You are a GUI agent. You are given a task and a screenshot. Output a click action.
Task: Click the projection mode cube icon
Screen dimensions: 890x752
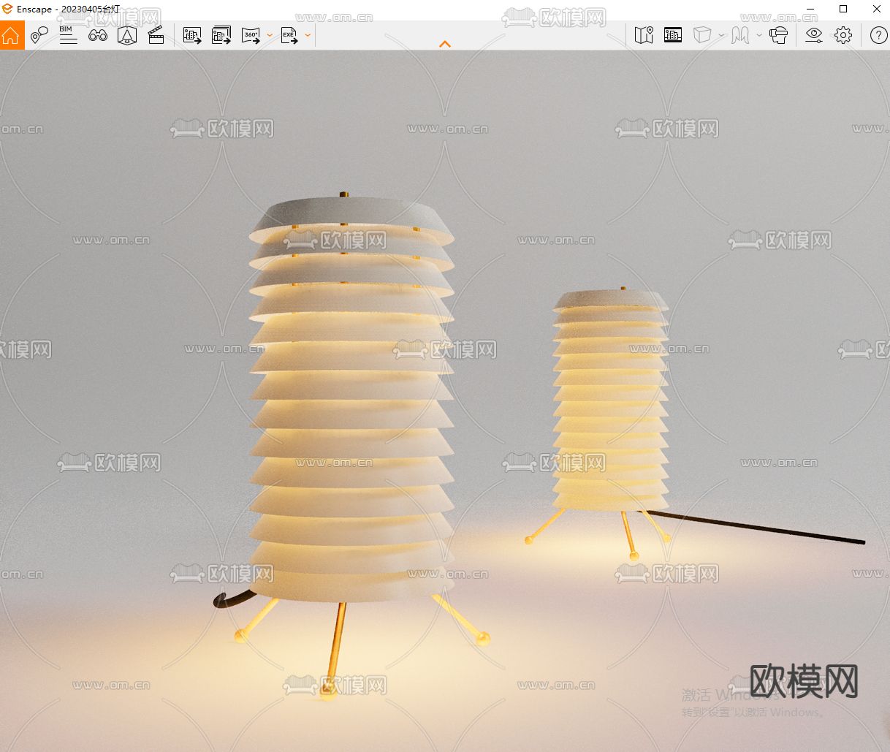[702, 35]
